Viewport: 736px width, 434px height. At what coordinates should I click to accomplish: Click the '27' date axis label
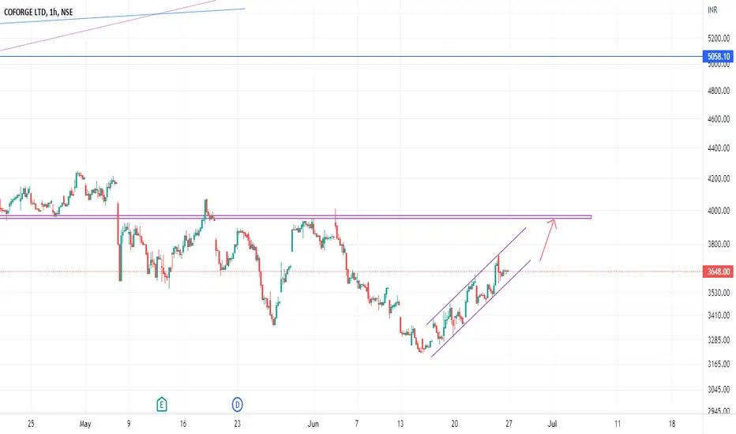(509, 424)
